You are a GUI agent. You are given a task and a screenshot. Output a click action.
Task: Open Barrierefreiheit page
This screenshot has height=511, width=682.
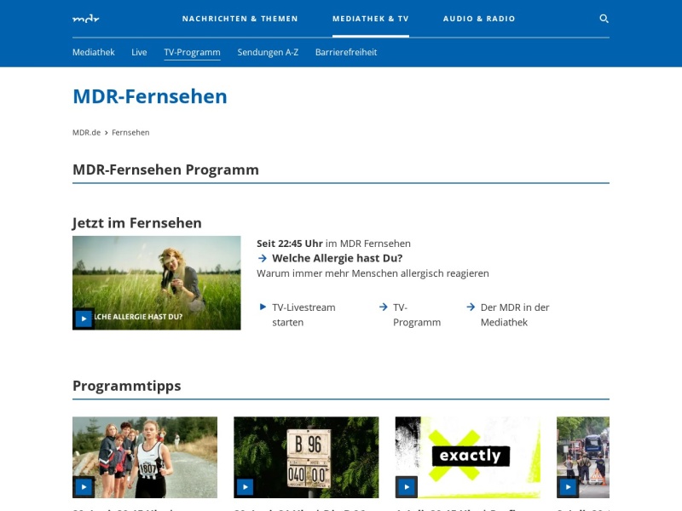pos(346,52)
